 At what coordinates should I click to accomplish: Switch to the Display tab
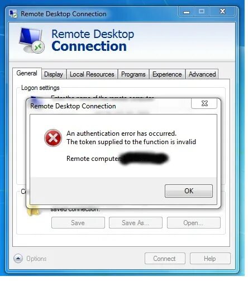tap(54, 74)
